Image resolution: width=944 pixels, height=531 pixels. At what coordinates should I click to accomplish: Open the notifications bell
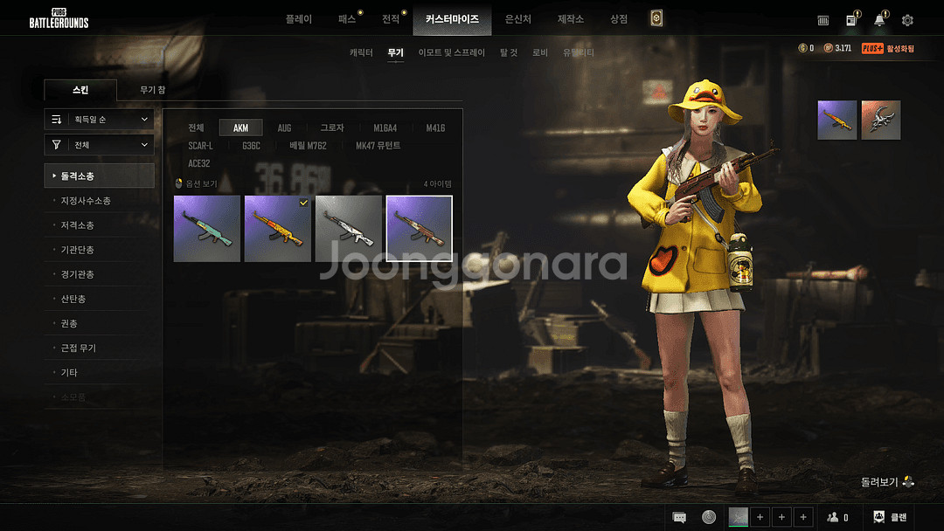pos(879,19)
